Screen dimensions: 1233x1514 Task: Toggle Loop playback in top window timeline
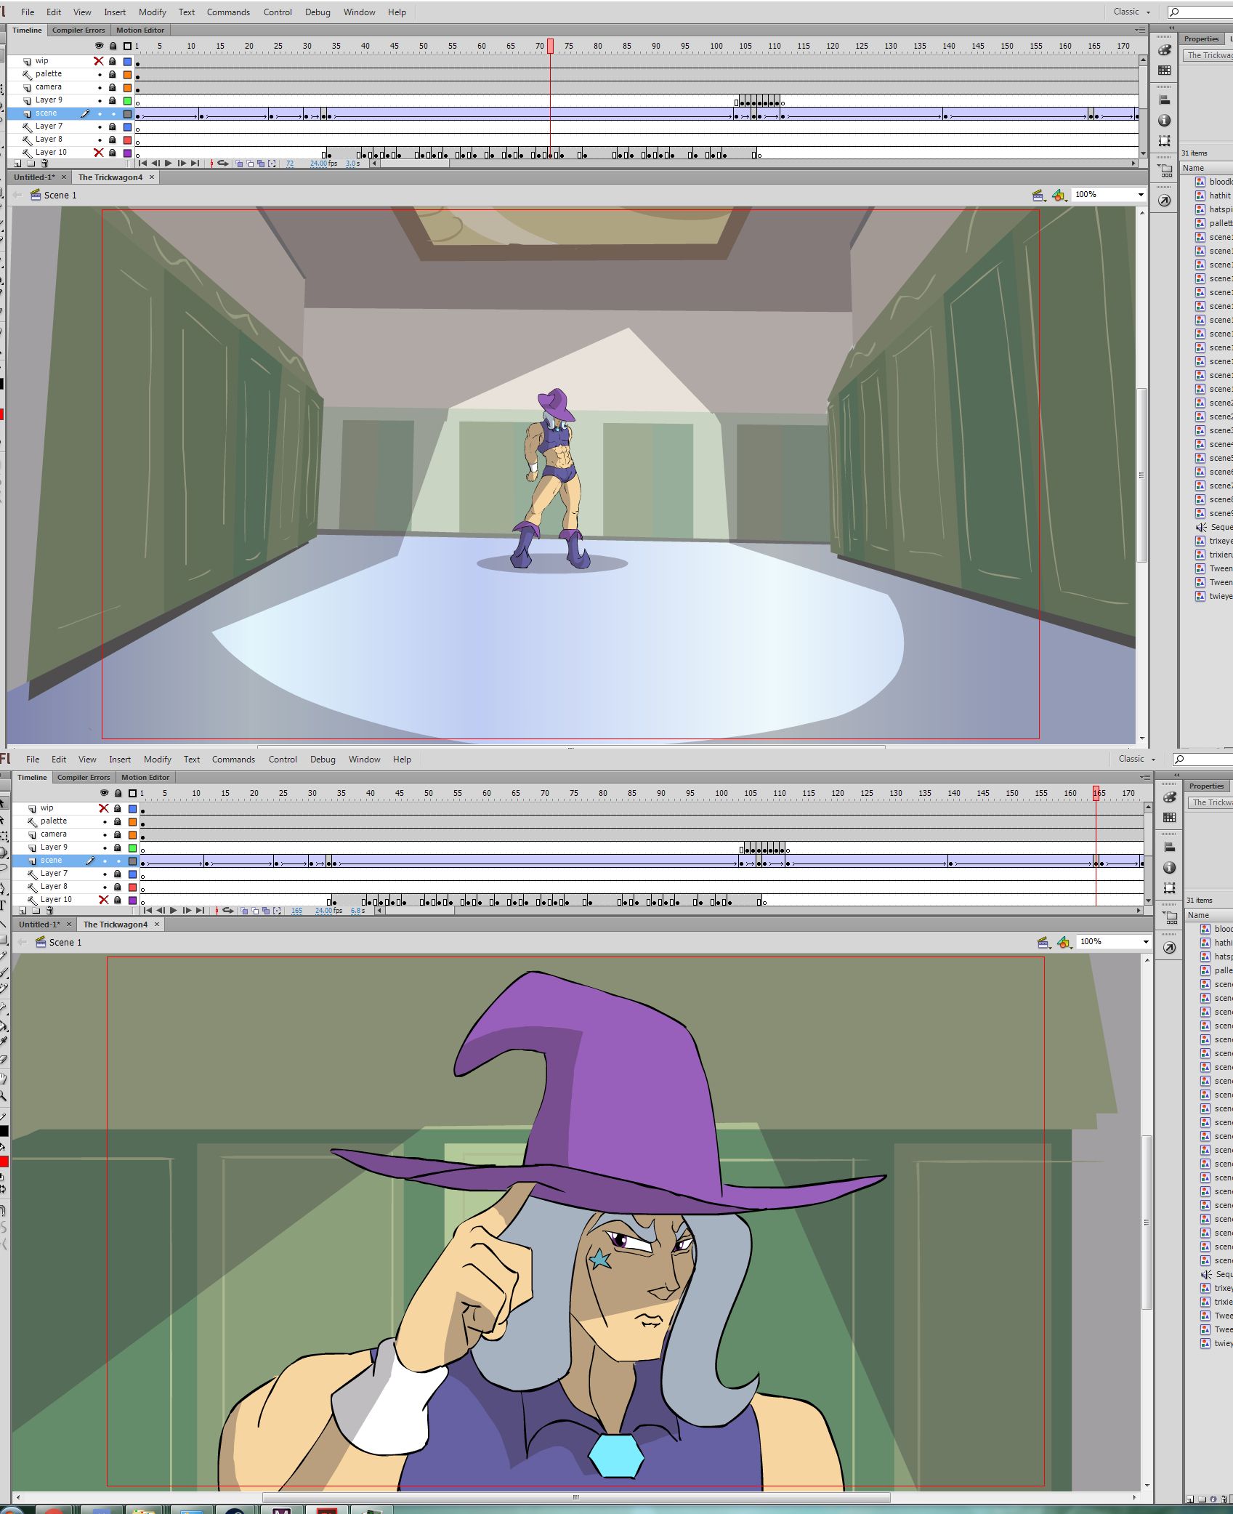click(223, 164)
